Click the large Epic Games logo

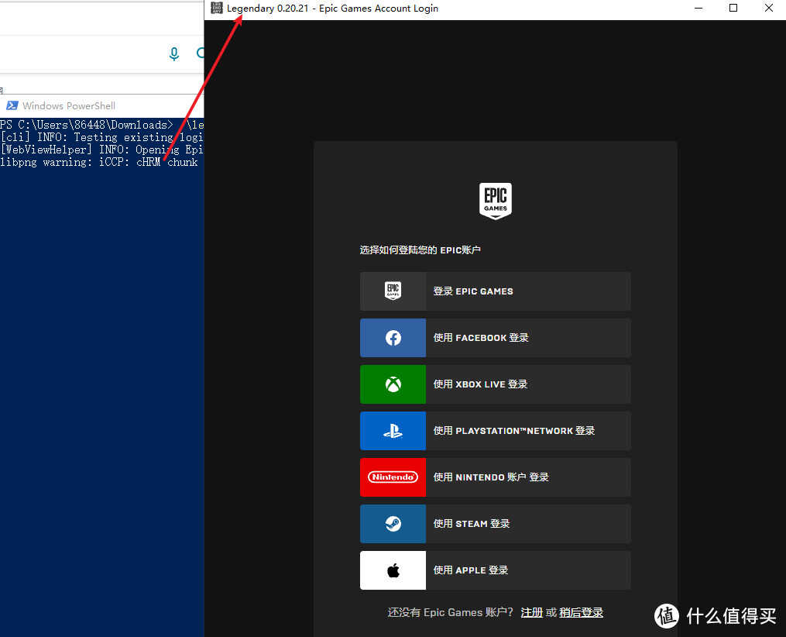[496, 201]
